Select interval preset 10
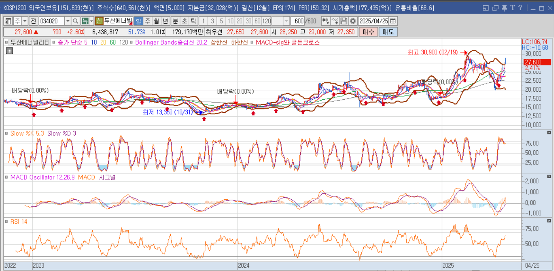 [x=230, y=21]
